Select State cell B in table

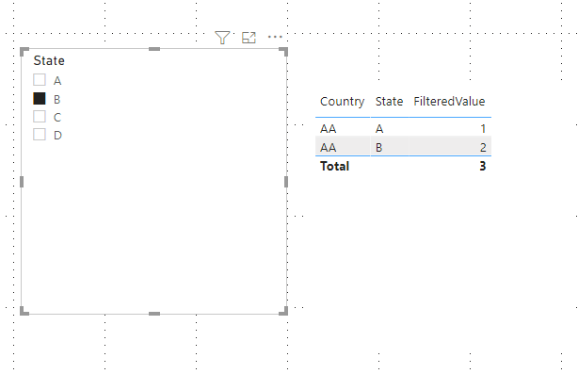[379, 148]
